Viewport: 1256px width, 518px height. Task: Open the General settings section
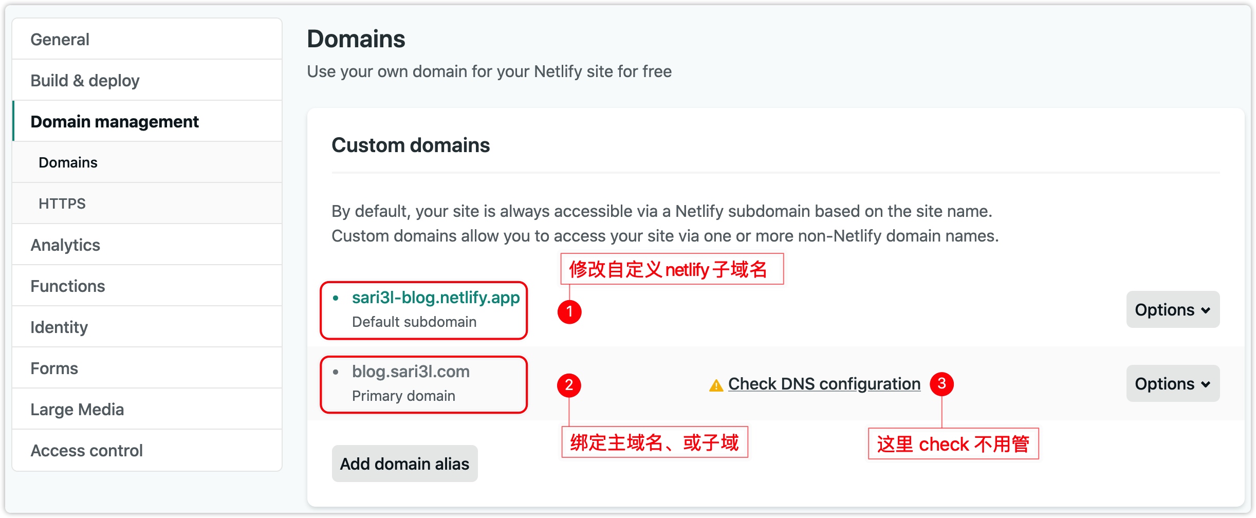tap(147, 39)
